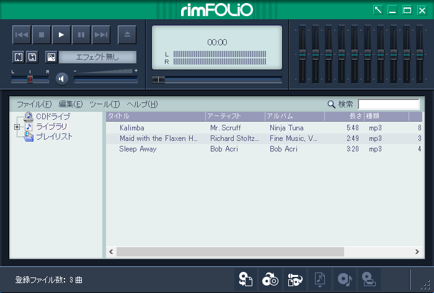This screenshot has height=293, width=434.
Task: Open the 編集(E) menu
Action: click(x=71, y=104)
